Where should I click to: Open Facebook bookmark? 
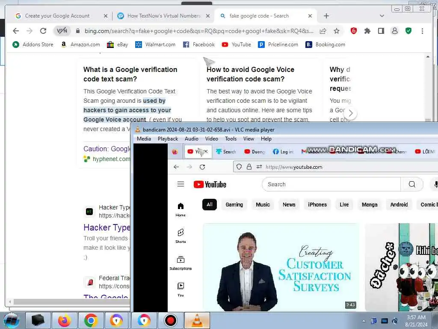click(x=198, y=45)
